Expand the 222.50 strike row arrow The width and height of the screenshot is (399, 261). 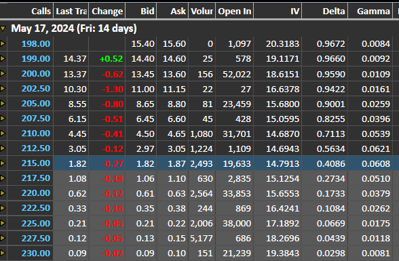(x=3, y=208)
